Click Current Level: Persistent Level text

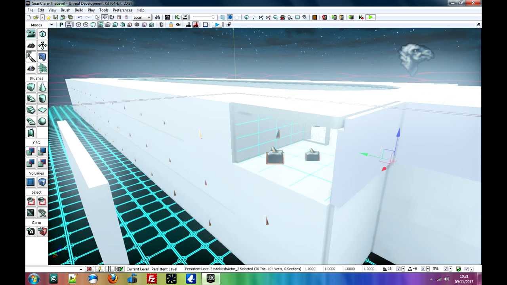click(152, 269)
